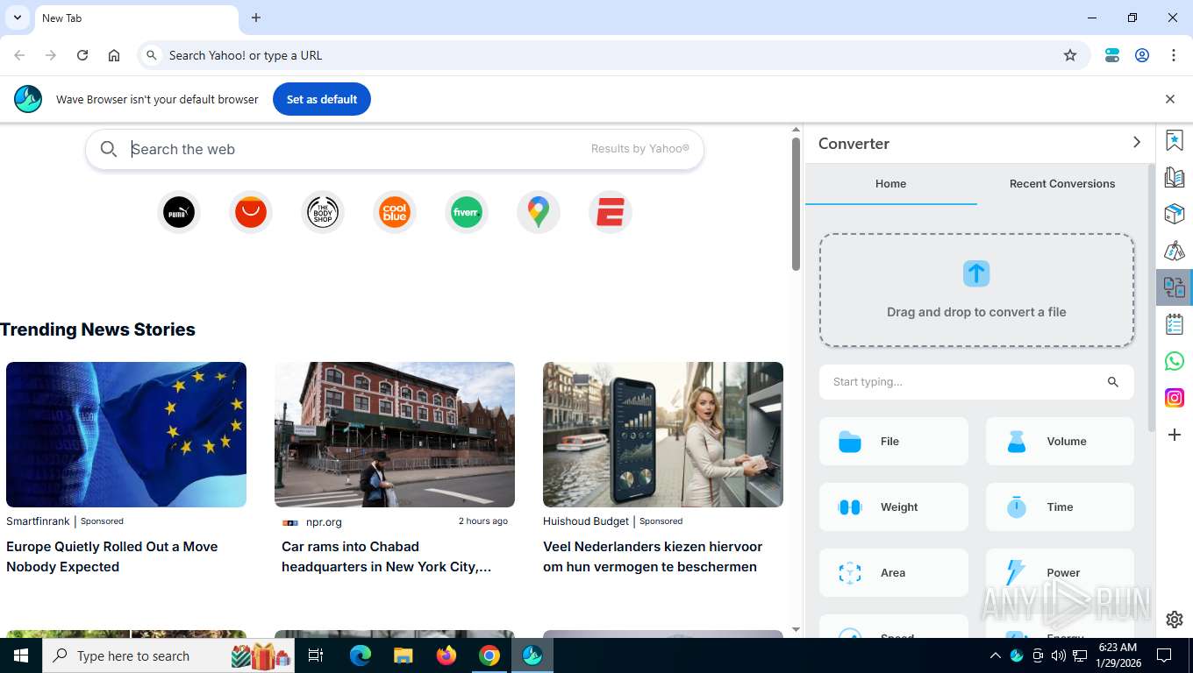
Task: Open the volume control in system tray
Action: [1059, 655]
